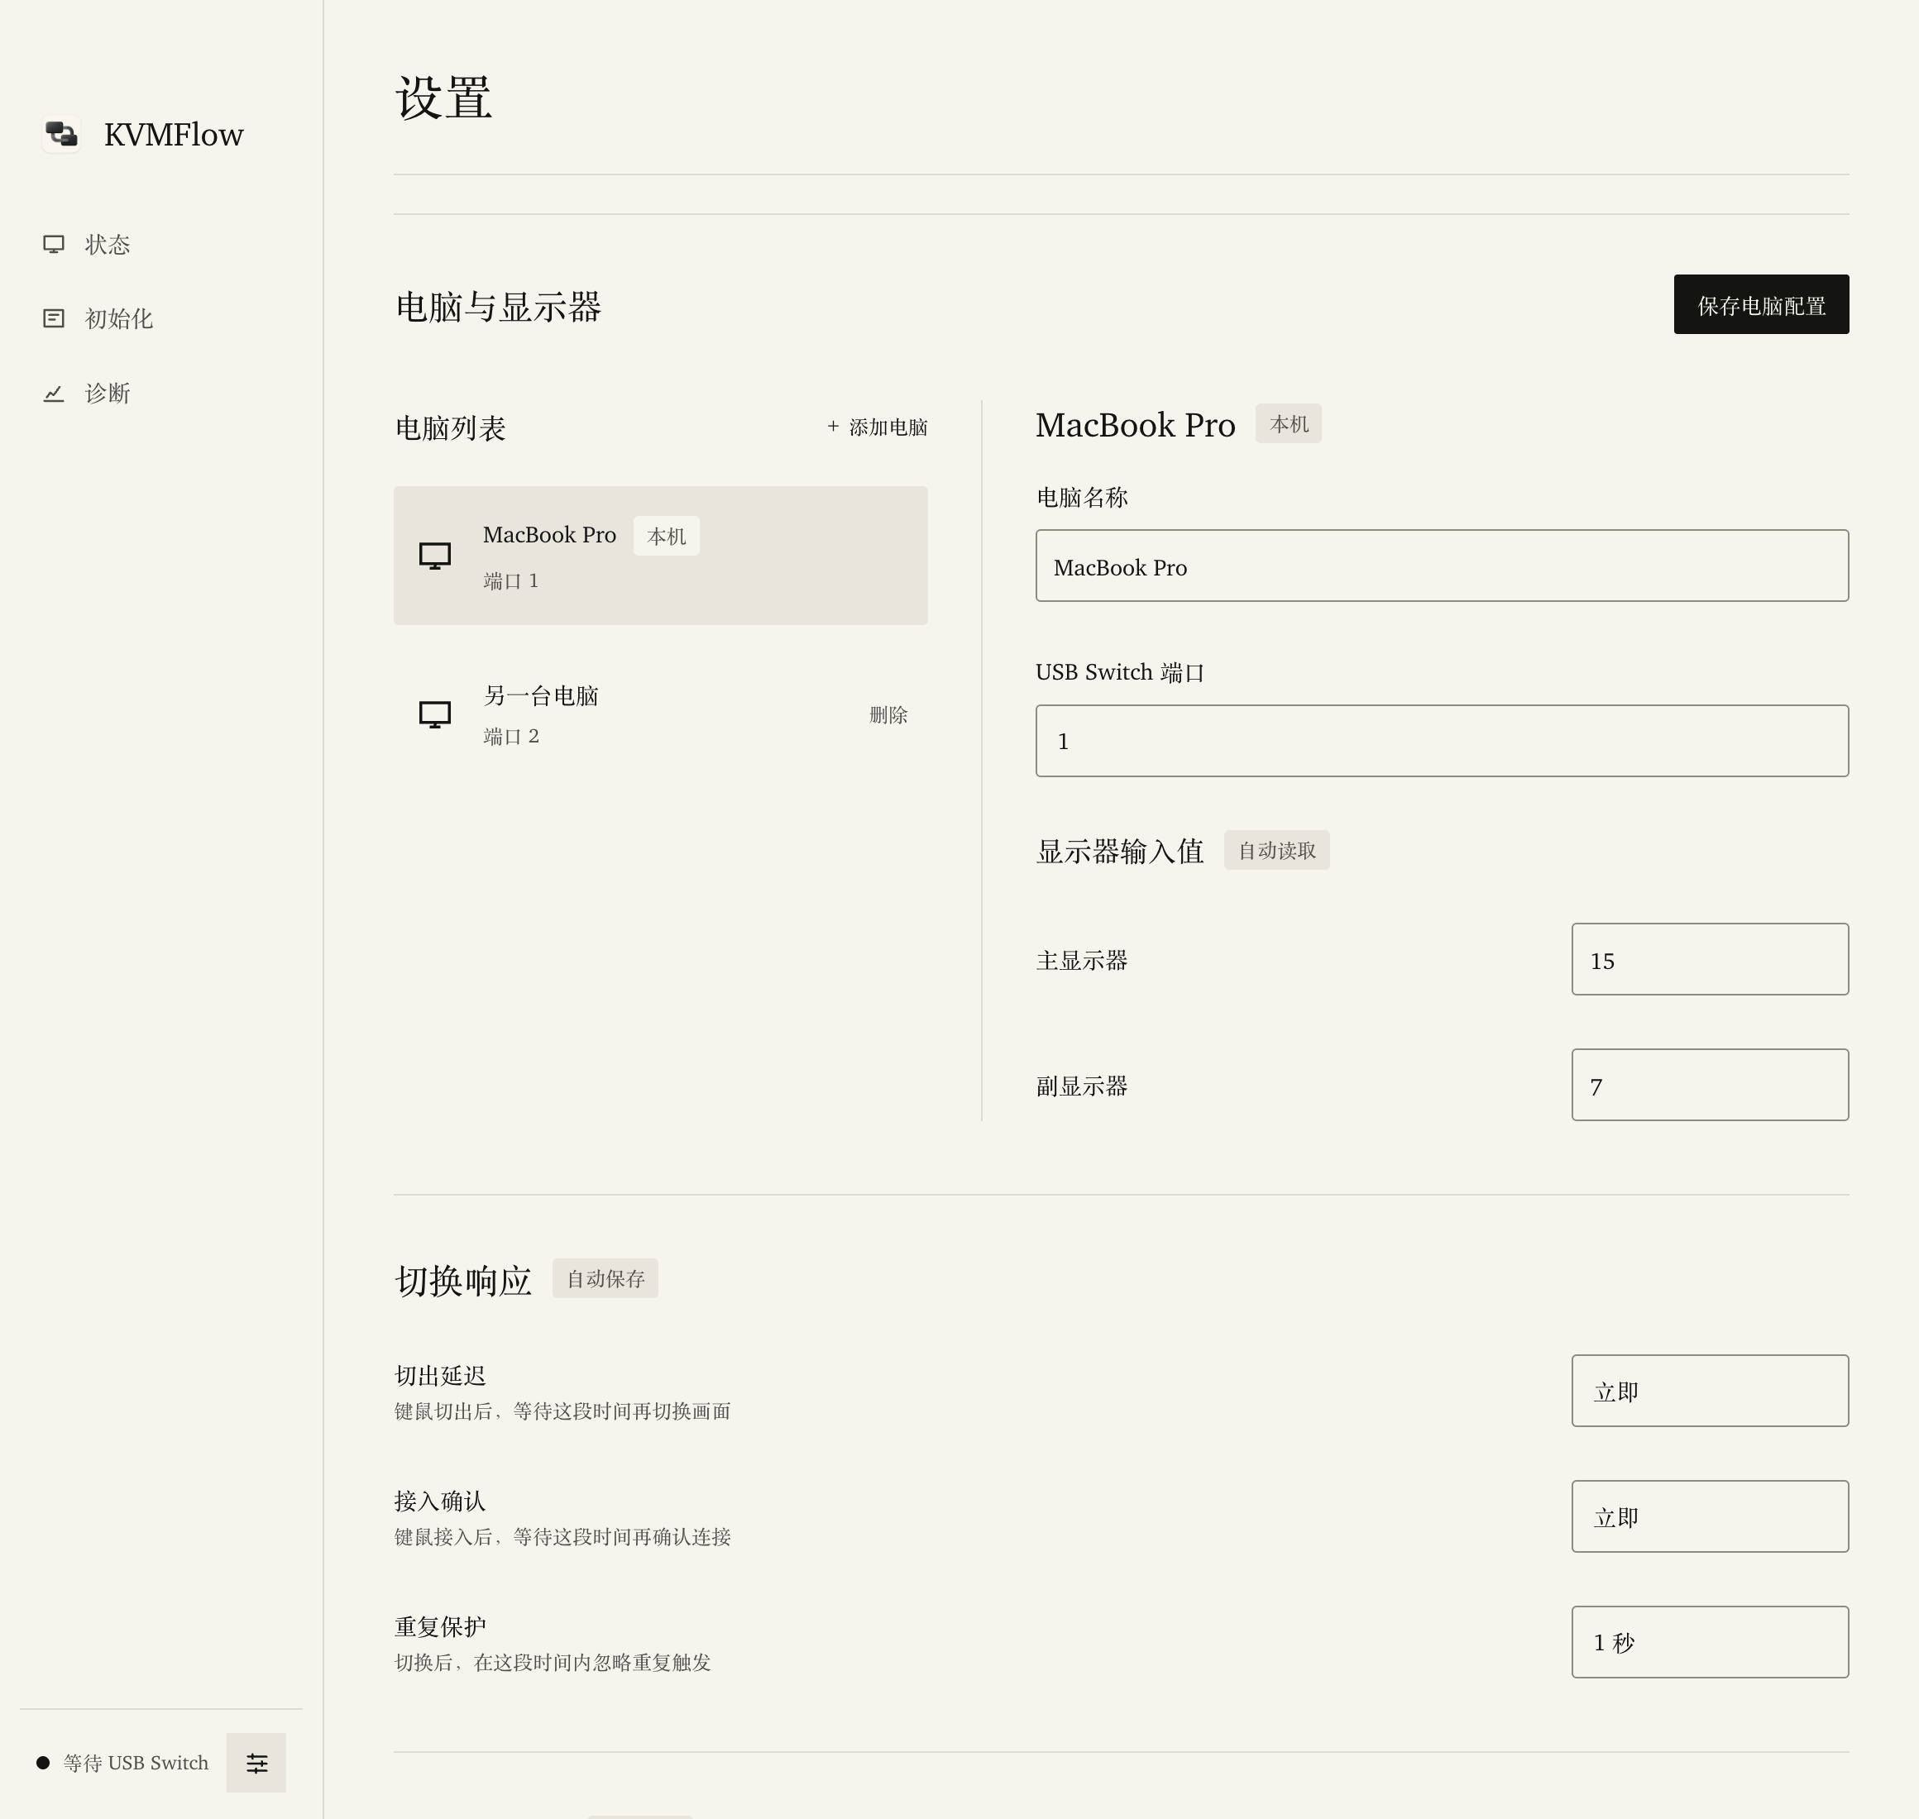Image resolution: width=1919 pixels, height=1819 pixels.
Task: Click the 设置 page title
Action: pos(443,98)
